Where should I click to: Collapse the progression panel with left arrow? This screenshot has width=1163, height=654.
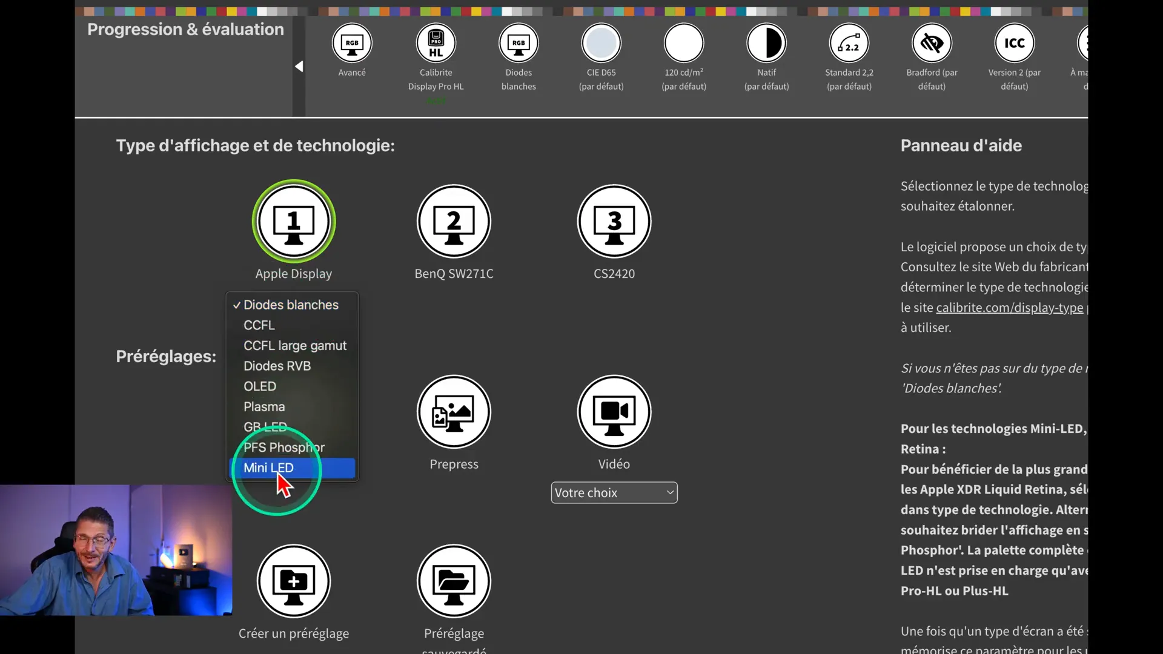(299, 67)
